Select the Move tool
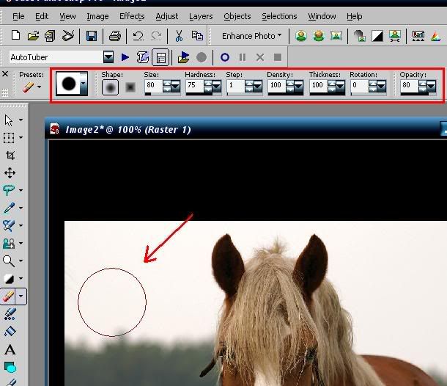This screenshot has width=447, height=386. coord(10,172)
